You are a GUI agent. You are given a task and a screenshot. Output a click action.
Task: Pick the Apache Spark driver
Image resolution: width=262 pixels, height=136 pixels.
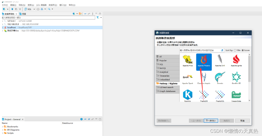click(x=187, y=79)
